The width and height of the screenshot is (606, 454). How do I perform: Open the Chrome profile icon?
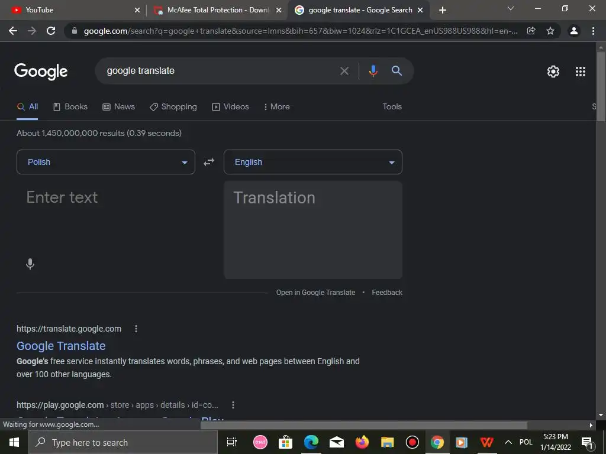coord(574,31)
